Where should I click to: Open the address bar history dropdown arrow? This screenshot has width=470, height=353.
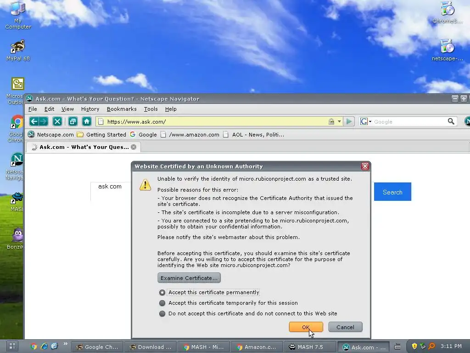pos(339,121)
